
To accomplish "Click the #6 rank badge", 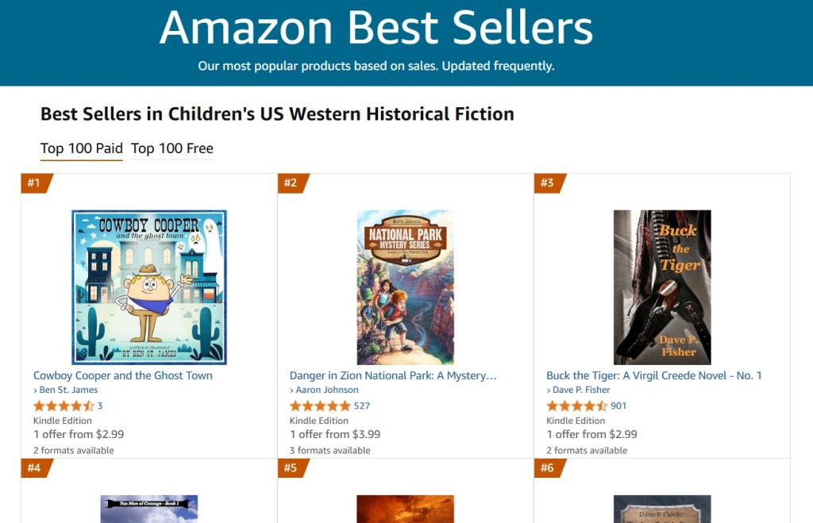I will [547, 468].
